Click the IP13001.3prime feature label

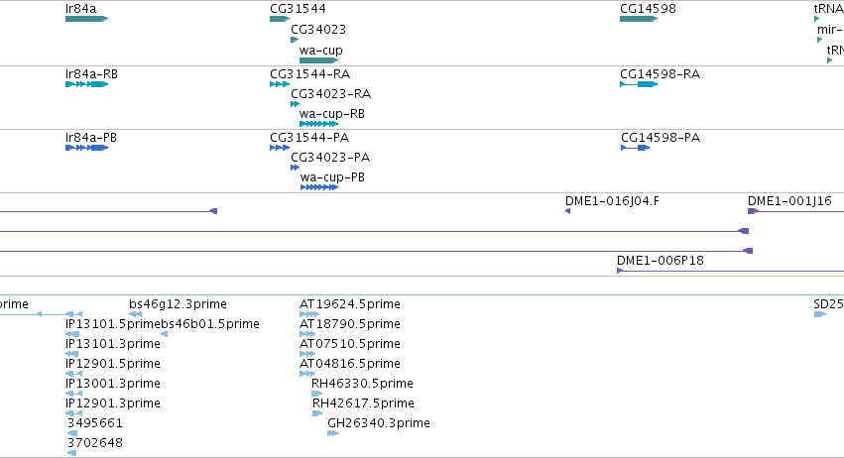coord(113,384)
